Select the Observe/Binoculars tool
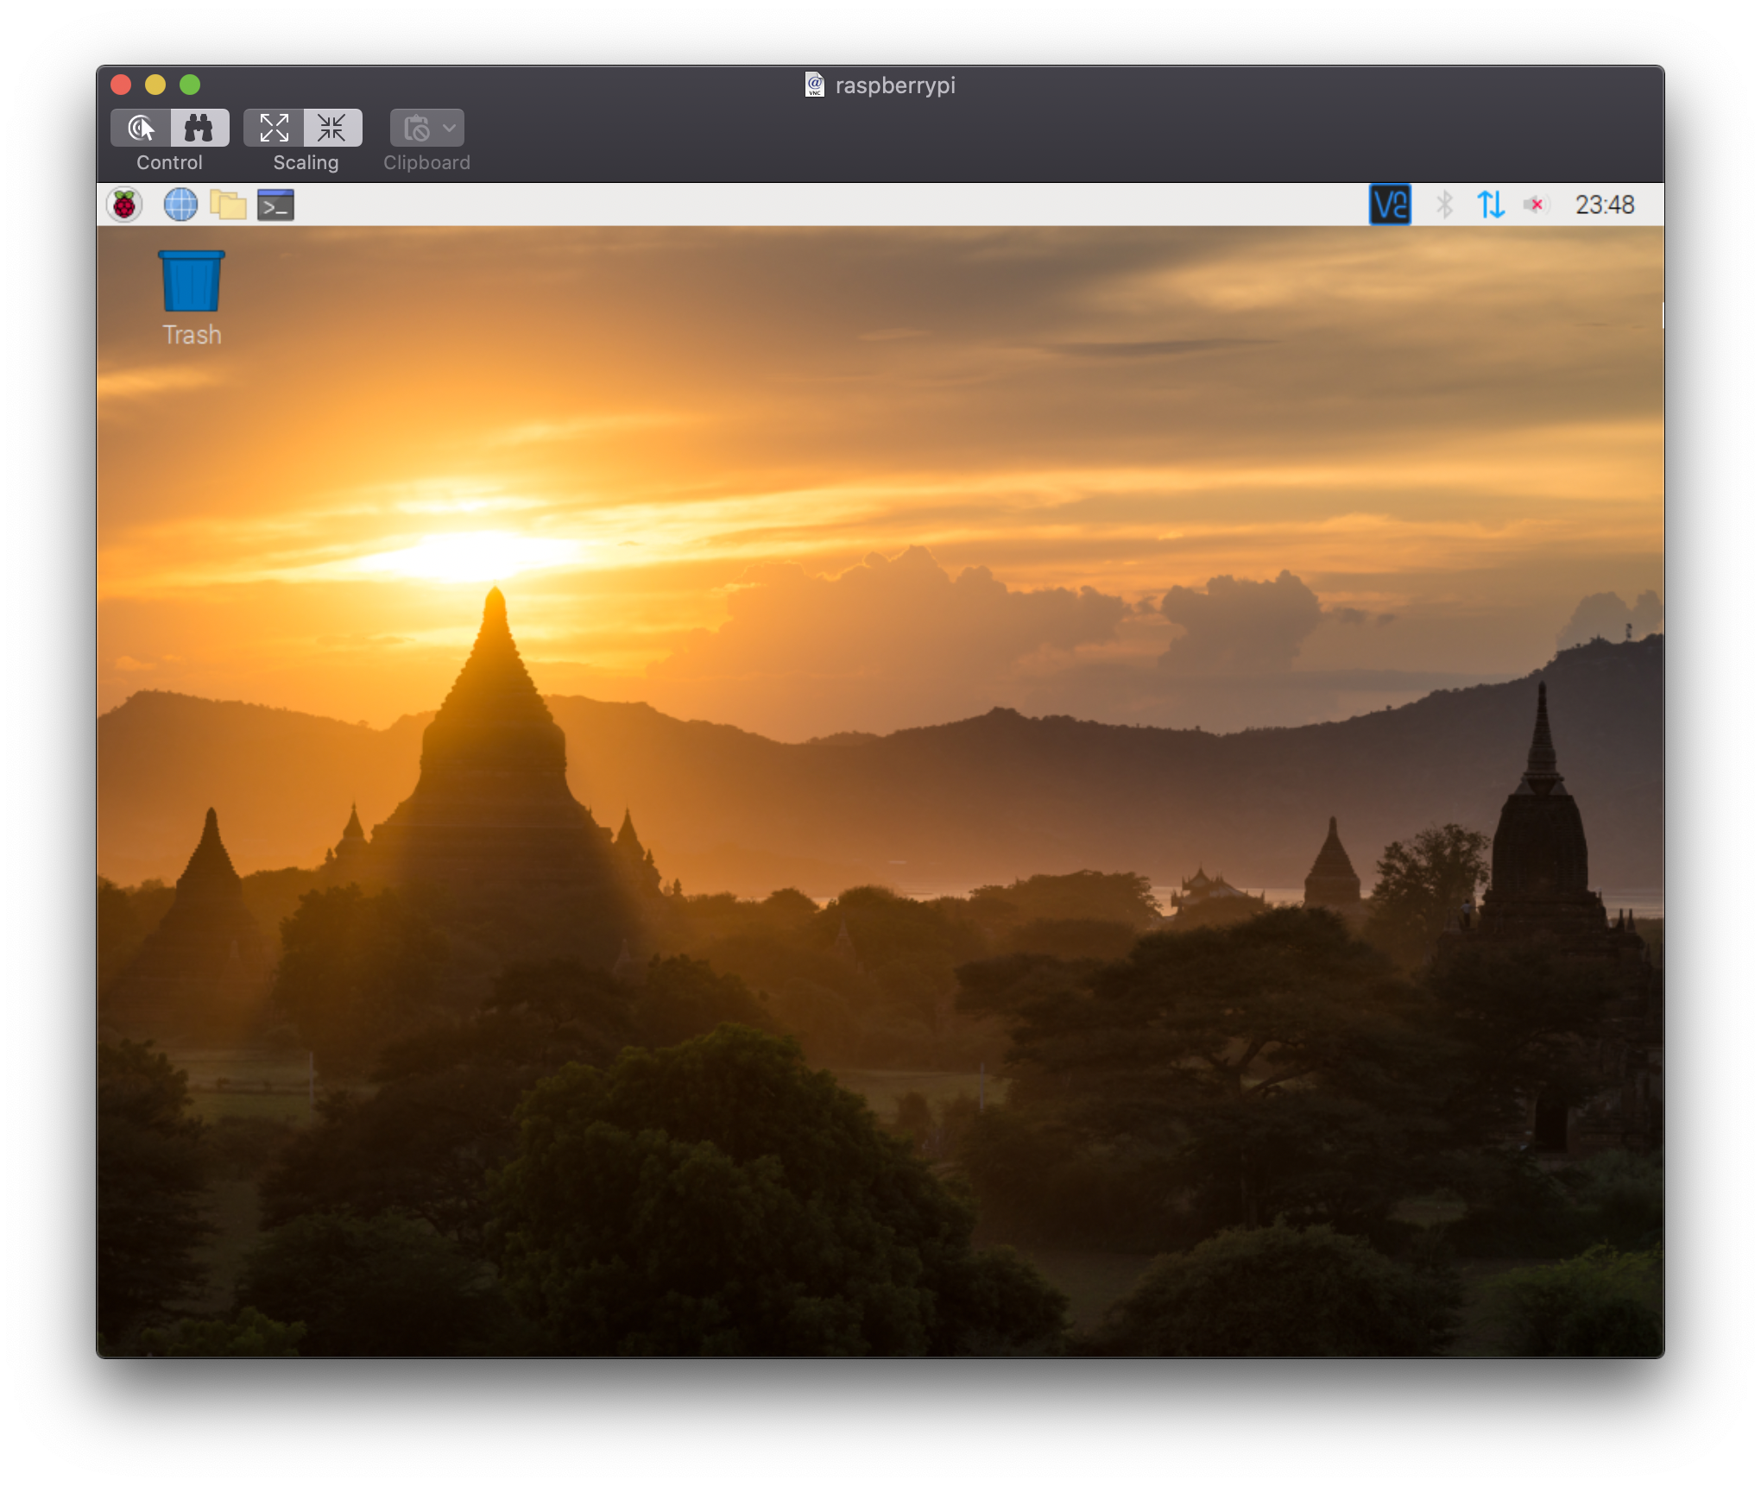Image resolution: width=1761 pixels, height=1486 pixels. point(199,129)
